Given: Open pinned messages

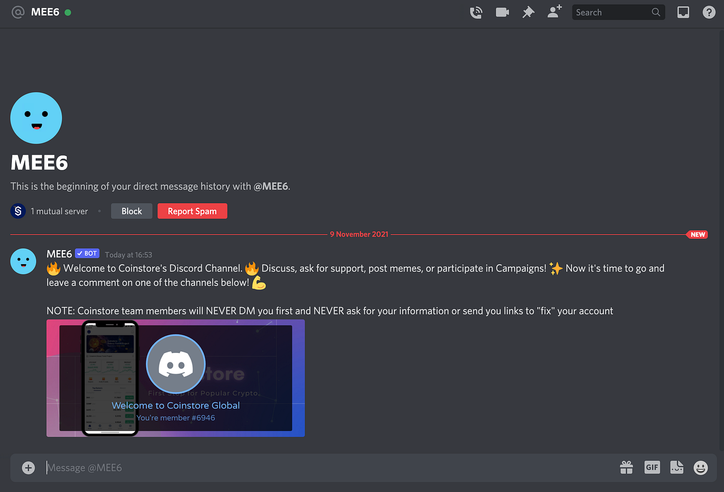Looking at the screenshot, I should 528,12.
